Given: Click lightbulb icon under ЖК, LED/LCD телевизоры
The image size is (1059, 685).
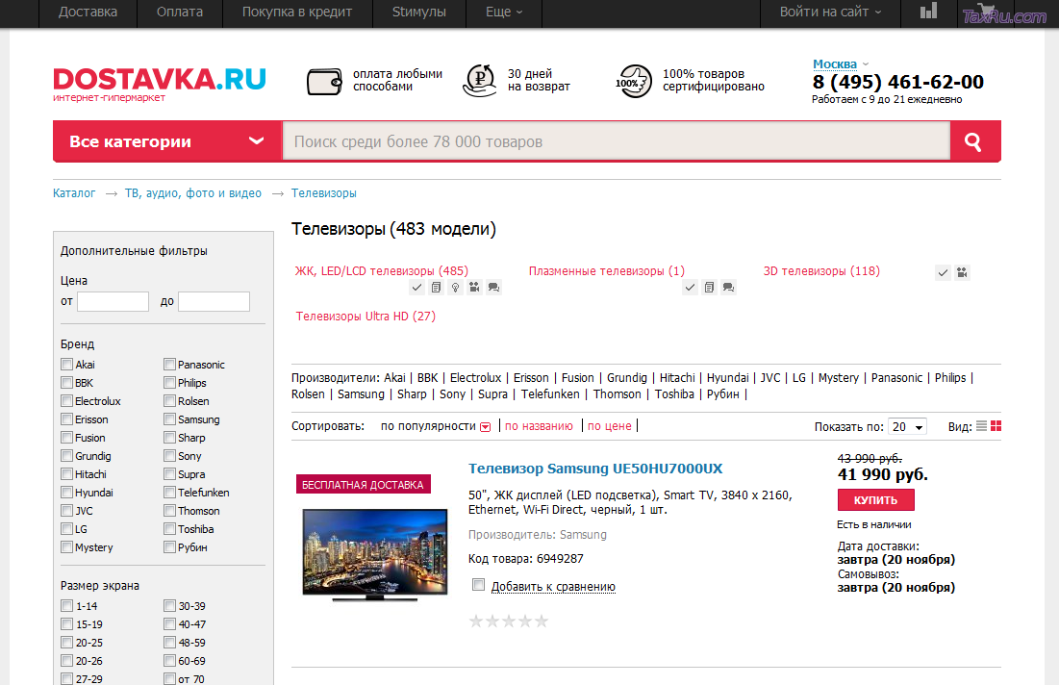Looking at the screenshot, I should point(455,287).
